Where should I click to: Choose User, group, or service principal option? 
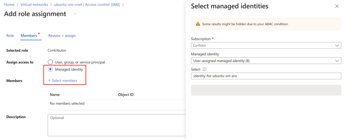pyautogui.click(x=50, y=62)
